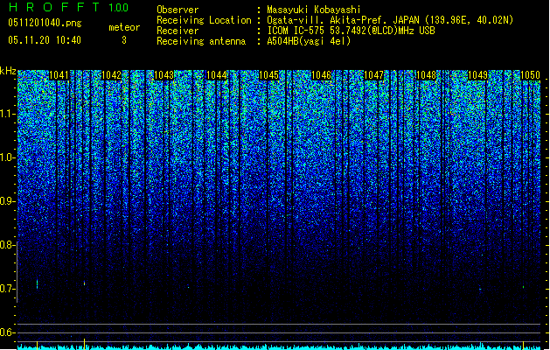Click the meteor count value 3
The width and height of the screenshot is (550, 350).
(x=124, y=40)
